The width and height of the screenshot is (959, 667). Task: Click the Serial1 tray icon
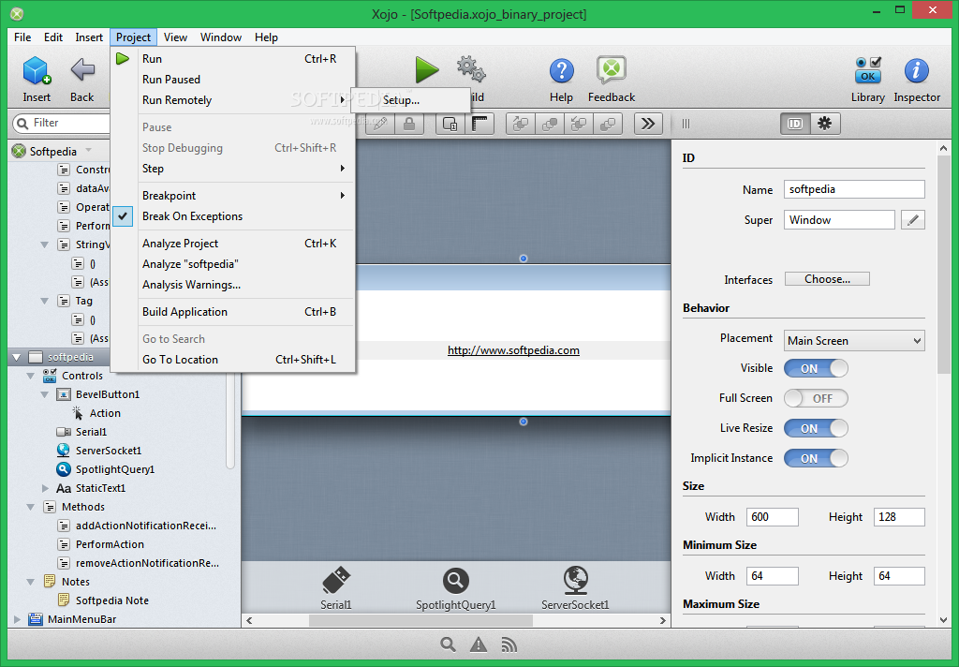tap(336, 580)
